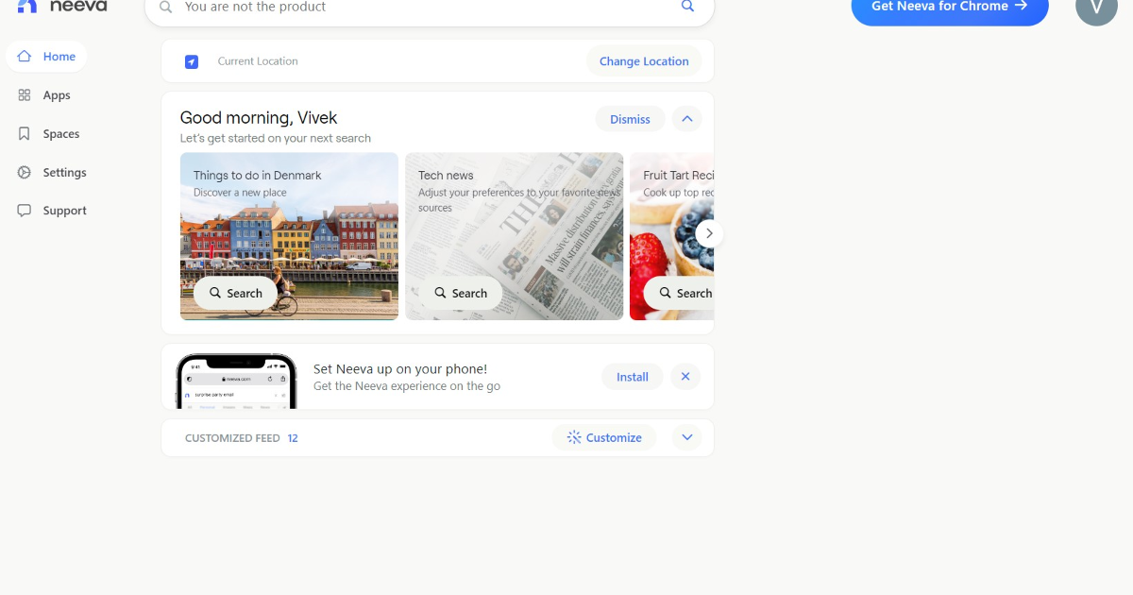The height and width of the screenshot is (595, 1133).
Task: Click the Customize sparkle icon
Action: coord(573,437)
